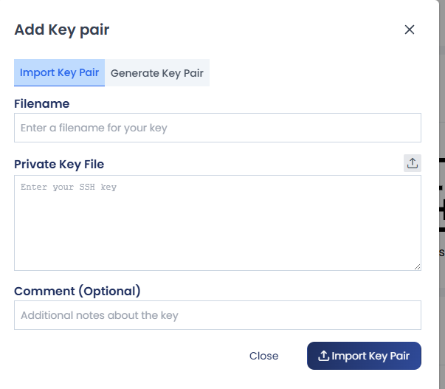Click 'Additional notes about the key' placeholder
Viewport: 445px width, 389px height.
100,315
